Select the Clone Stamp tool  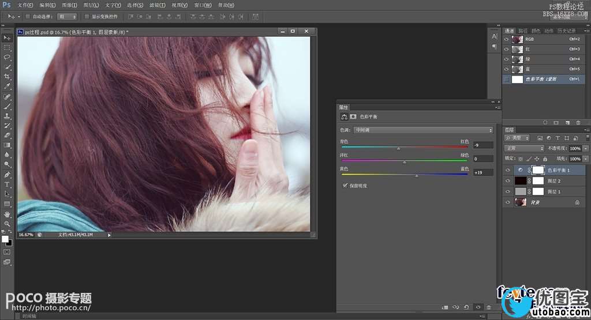[x=7, y=116]
